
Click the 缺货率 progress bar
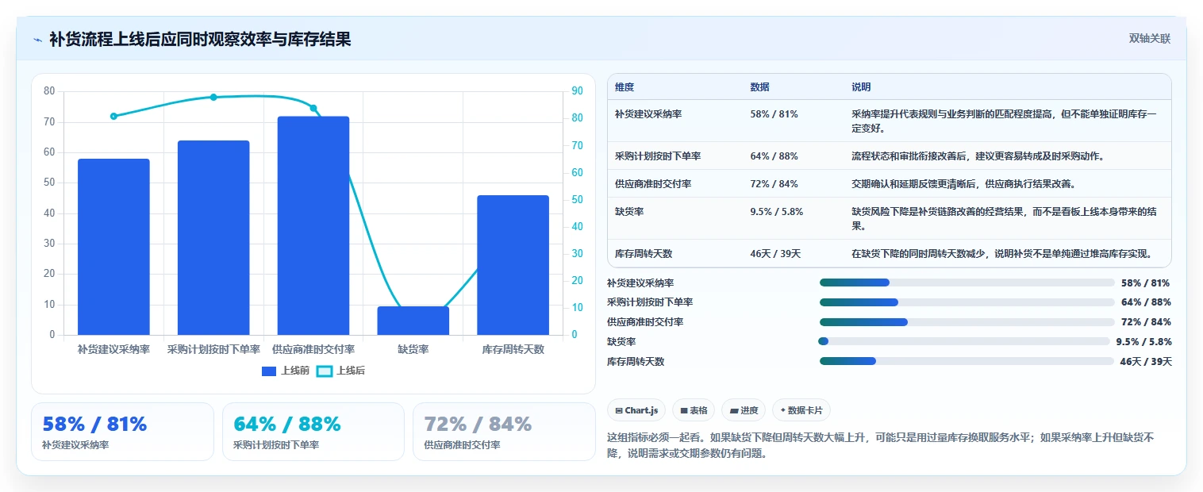(964, 341)
